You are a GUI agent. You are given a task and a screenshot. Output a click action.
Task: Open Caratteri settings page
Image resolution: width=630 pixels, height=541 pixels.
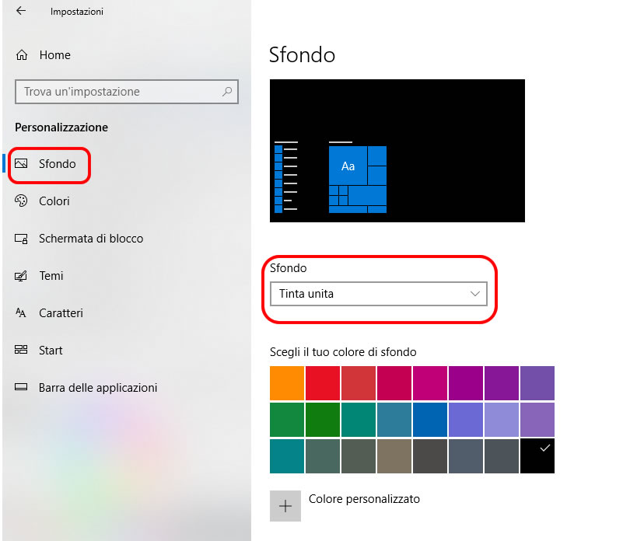61,313
